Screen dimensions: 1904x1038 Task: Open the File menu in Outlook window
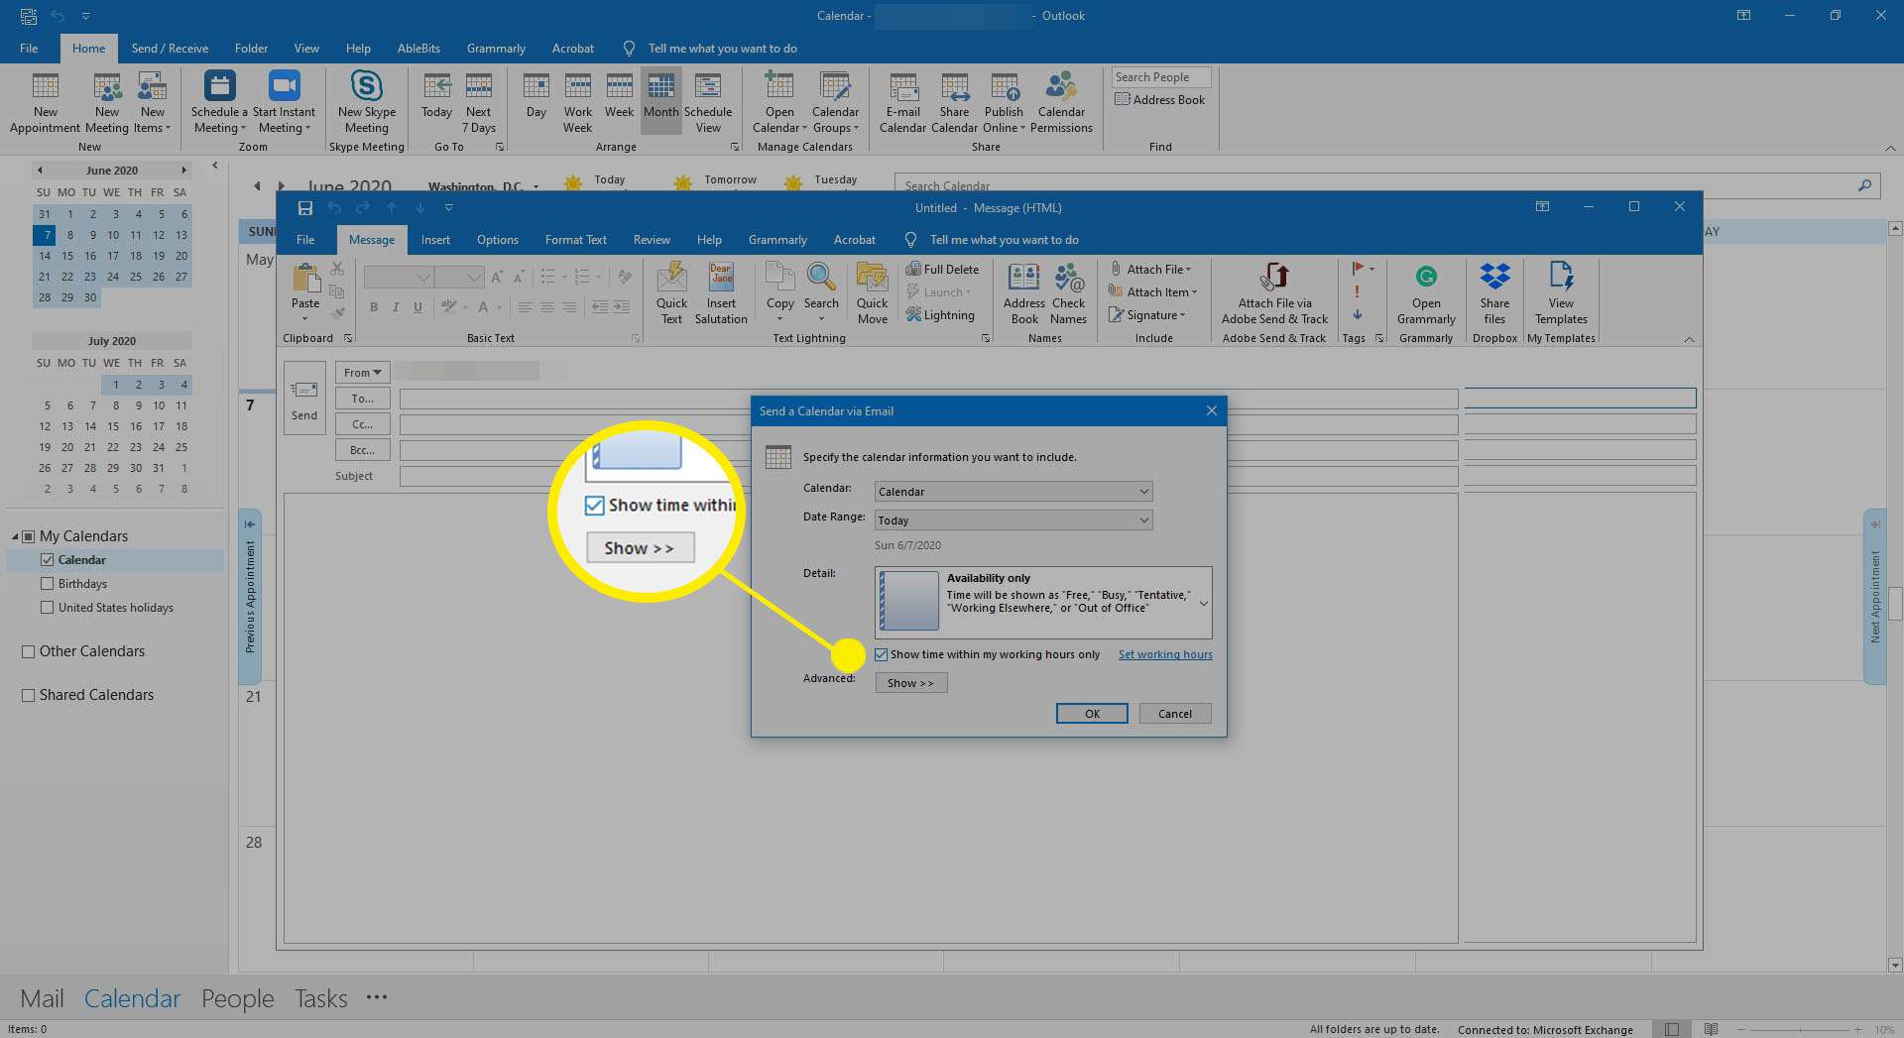tap(29, 49)
